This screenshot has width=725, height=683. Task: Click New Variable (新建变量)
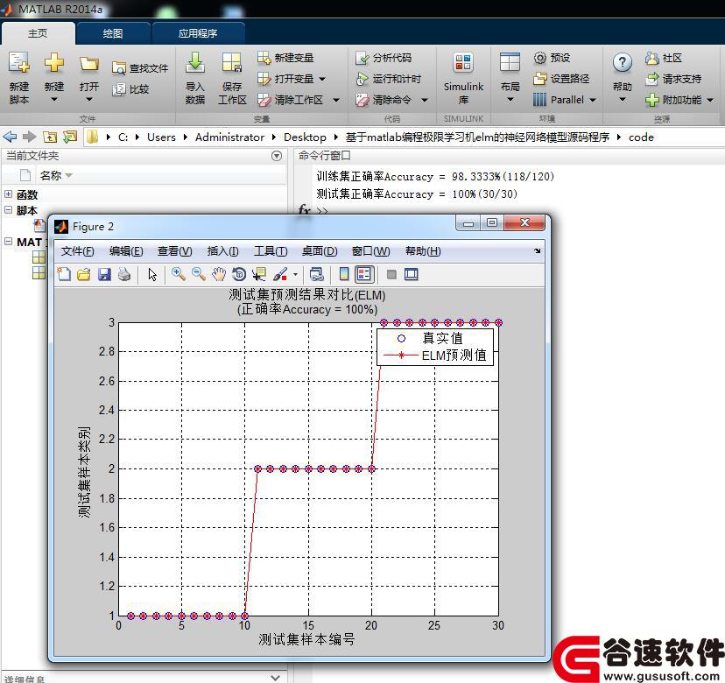[x=285, y=58]
